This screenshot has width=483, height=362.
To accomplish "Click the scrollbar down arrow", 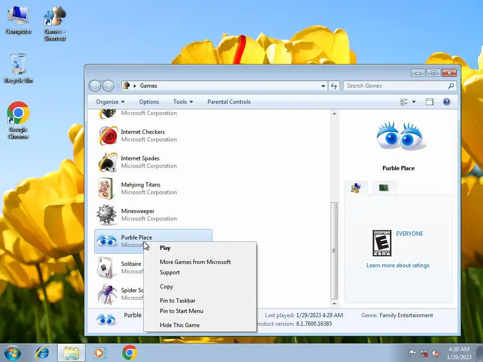I will tap(334, 304).
